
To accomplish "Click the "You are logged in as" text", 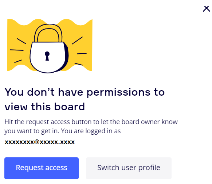I will 91,131.
